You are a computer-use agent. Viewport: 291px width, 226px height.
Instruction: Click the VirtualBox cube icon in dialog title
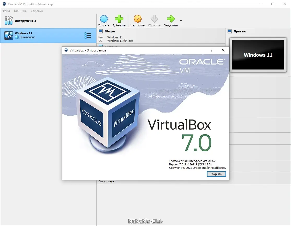tap(66, 50)
